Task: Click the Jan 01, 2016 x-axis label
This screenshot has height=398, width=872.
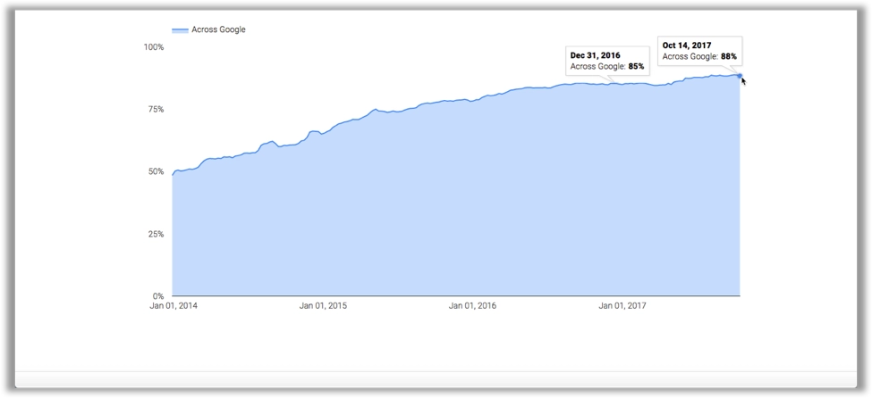Action: pyautogui.click(x=472, y=306)
